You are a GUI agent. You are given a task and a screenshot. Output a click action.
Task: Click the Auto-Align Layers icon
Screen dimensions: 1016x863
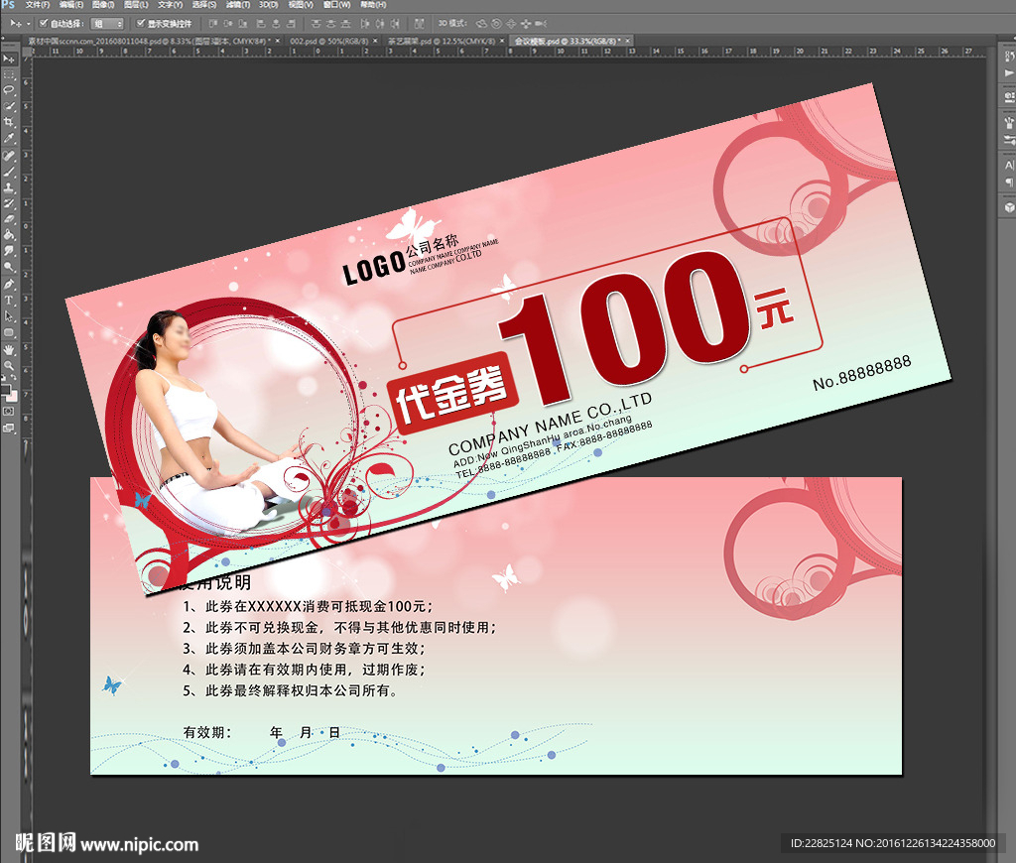click(420, 24)
